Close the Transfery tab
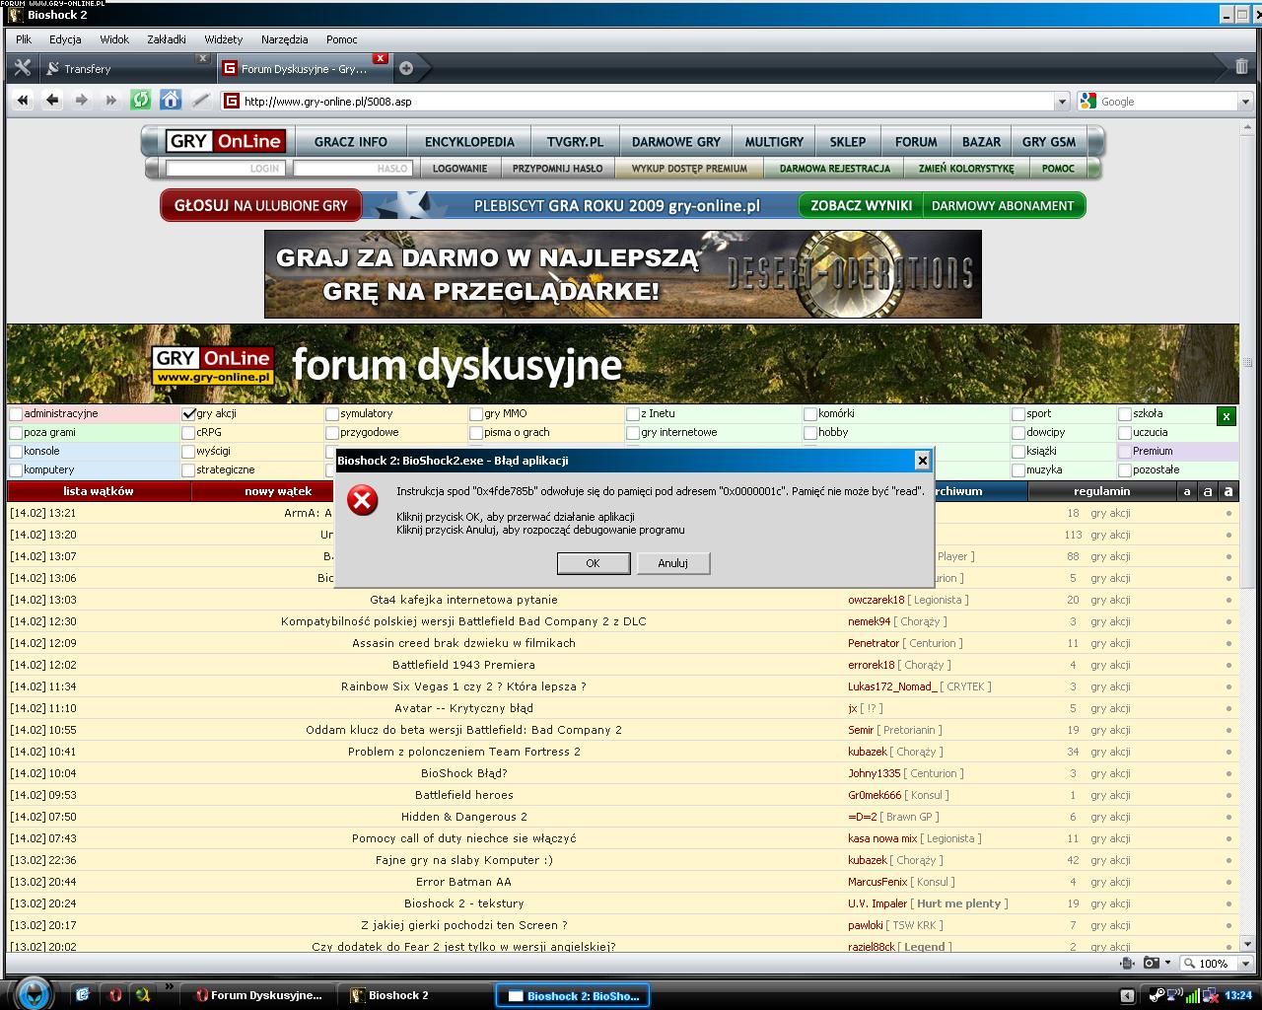This screenshot has height=1010, width=1262. (203, 58)
